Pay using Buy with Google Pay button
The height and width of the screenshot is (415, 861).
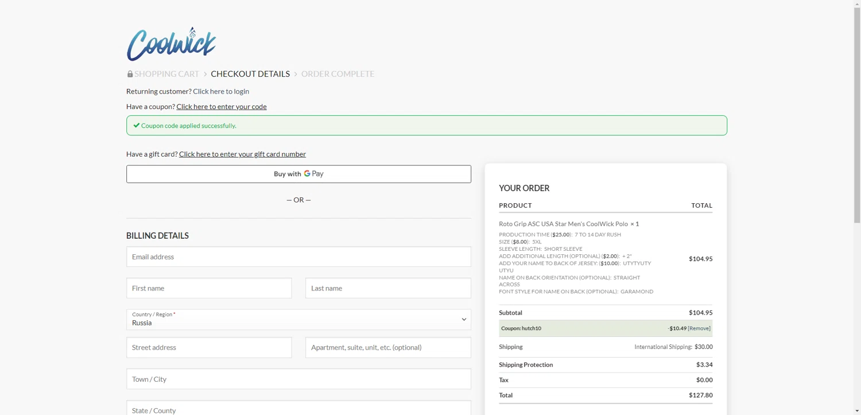pyautogui.click(x=298, y=174)
